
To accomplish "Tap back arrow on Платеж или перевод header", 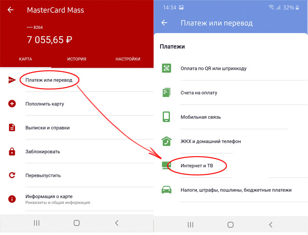I will 164,23.
